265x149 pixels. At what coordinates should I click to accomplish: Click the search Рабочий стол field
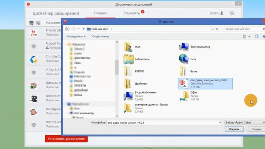[x=243, y=29]
